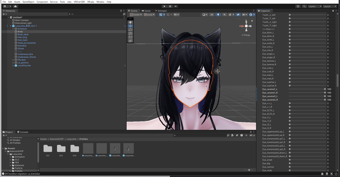The height and width of the screenshot is (177, 340).
Task: Open Hierarchy panel three-dot menu
Action: (124, 11)
